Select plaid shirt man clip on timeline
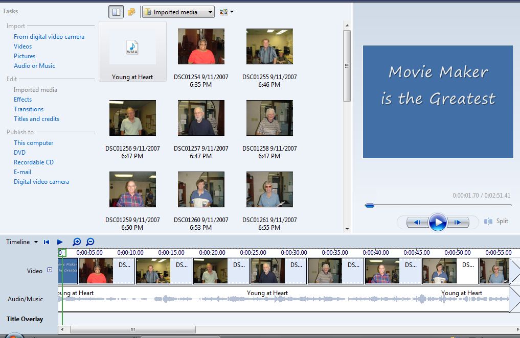 pos(393,271)
